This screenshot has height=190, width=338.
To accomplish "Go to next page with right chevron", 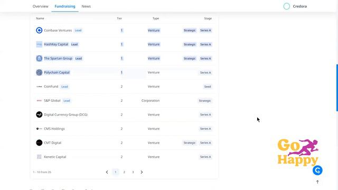I will click(x=142, y=172).
